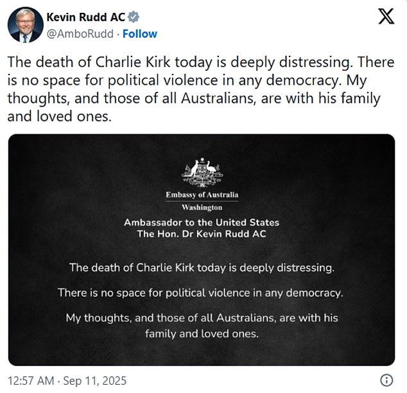Open the tweet info icon
This screenshot has height=393, width=407.
point(386,379)
